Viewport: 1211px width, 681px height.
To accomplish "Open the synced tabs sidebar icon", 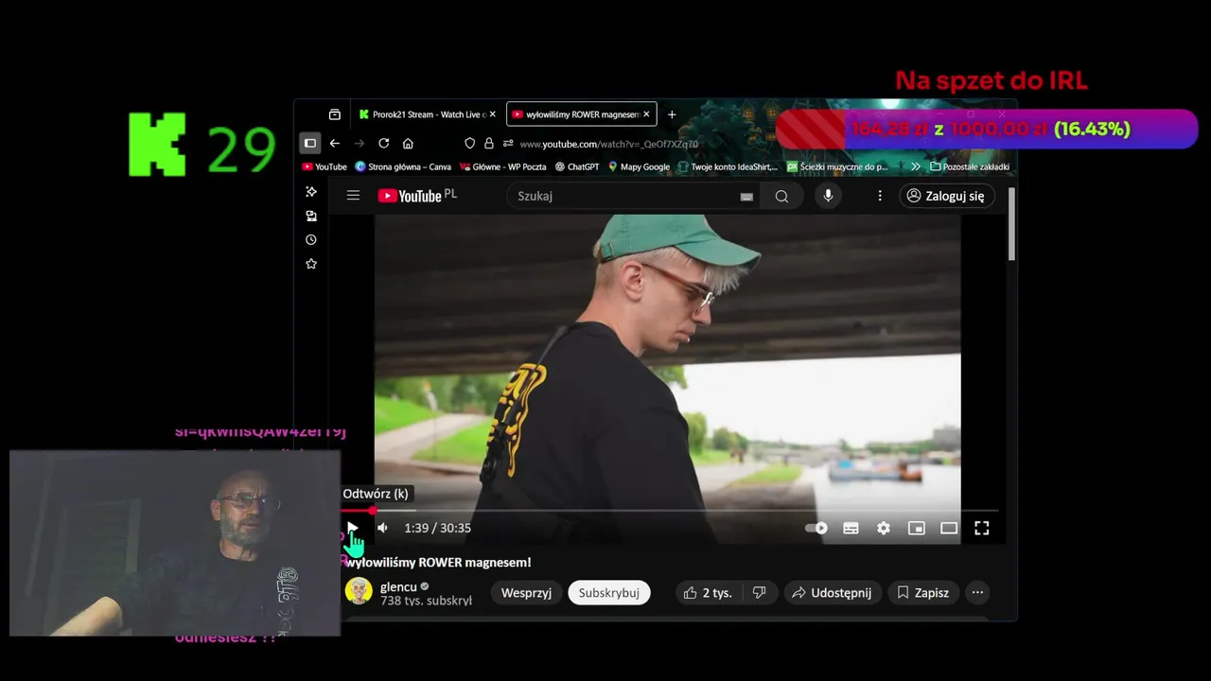I will 311,216.
